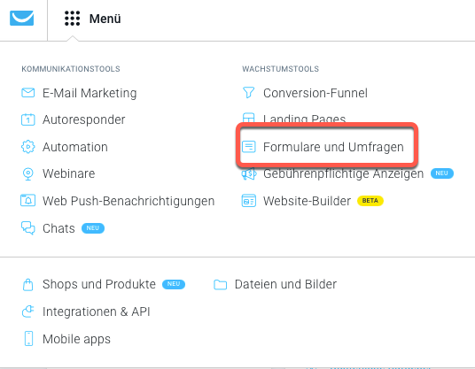Go to Integrationen & API
This screenshot has width=475, height=369.
pos(97,311)
